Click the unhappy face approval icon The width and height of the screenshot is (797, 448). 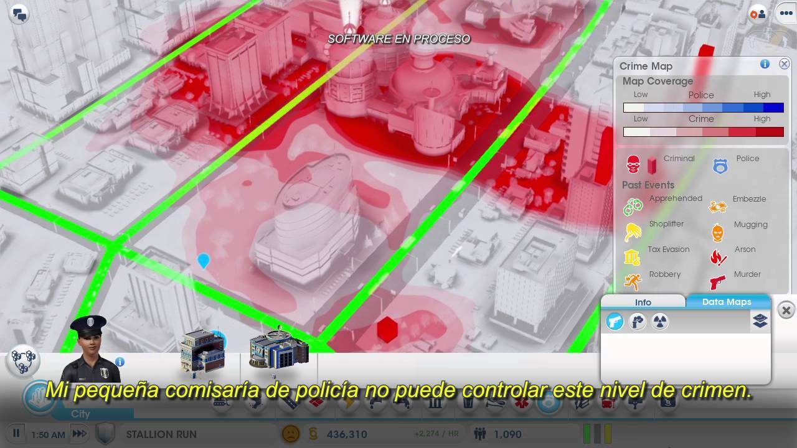point(290,434)
